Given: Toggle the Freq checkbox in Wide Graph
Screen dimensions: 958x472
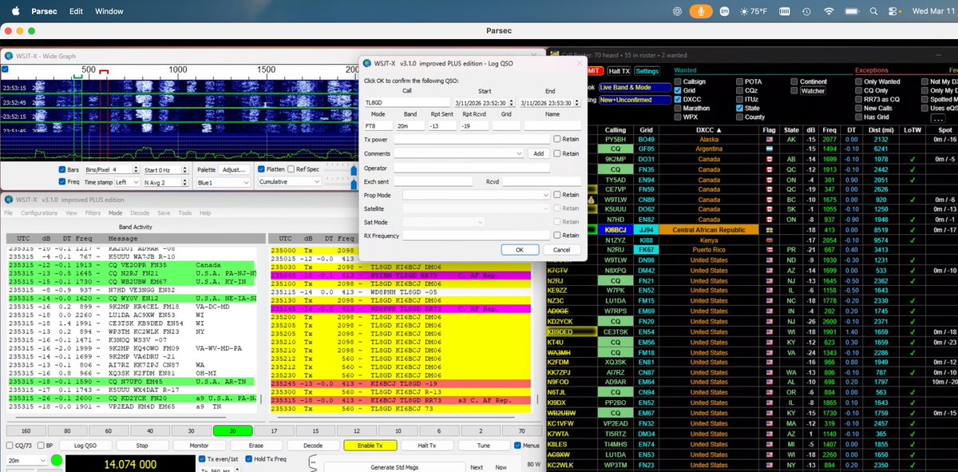Looking at the screenshot, I should [x=62, y=182].
